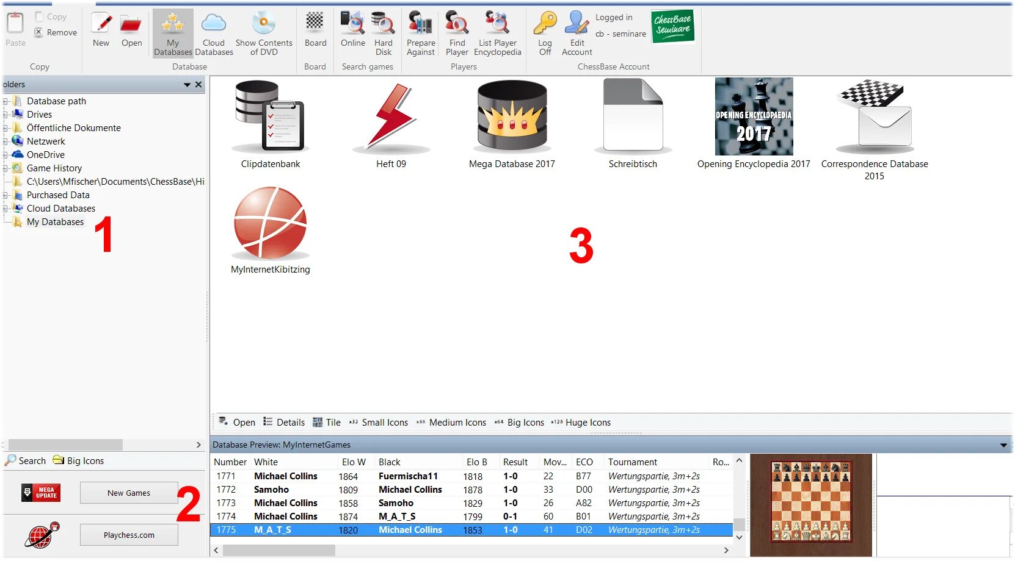This screenshot has width=1015, height=561.
Task: Switch database view to Medium Icons
Action: [x=451, y=422]
